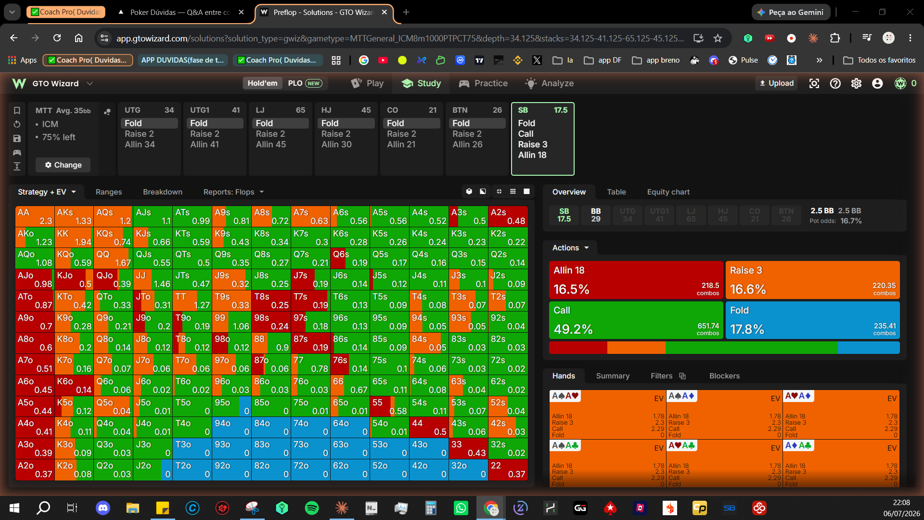Expand the GTO Wizard product chevron
This screenshot has height=520, width=924.
(90, 83)
